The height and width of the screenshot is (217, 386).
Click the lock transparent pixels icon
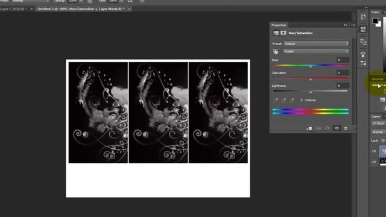click(383, 140)
